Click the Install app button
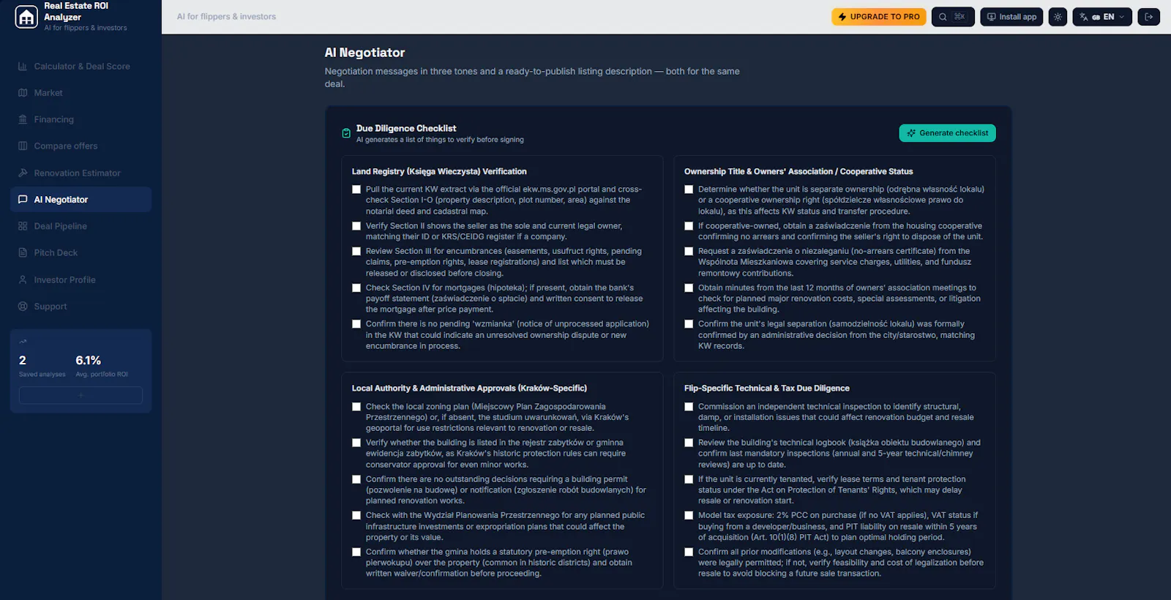This screenshot has height=600, width=1171. coord(1011,17)
